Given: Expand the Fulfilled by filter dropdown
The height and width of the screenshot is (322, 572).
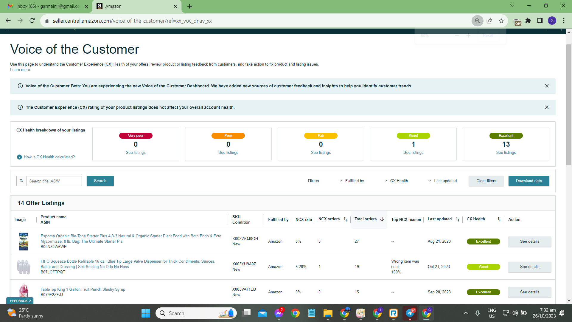Looking at the screenshot, I should [352, 181].
